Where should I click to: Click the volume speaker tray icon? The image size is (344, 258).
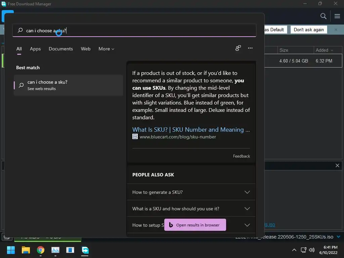311,250
